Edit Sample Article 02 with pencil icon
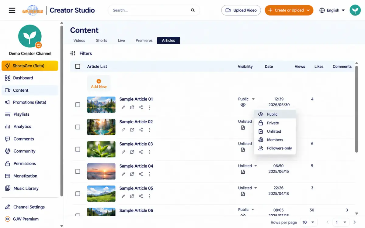 point(123,130)
